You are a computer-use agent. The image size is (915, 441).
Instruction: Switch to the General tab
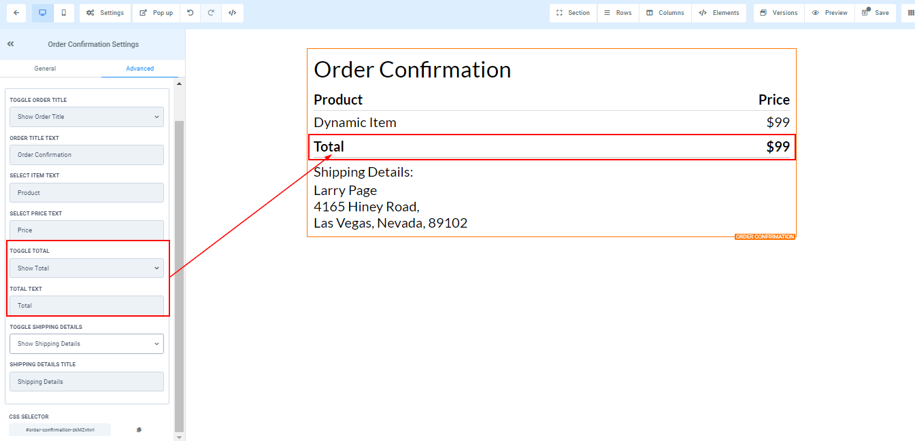(45, 69)
